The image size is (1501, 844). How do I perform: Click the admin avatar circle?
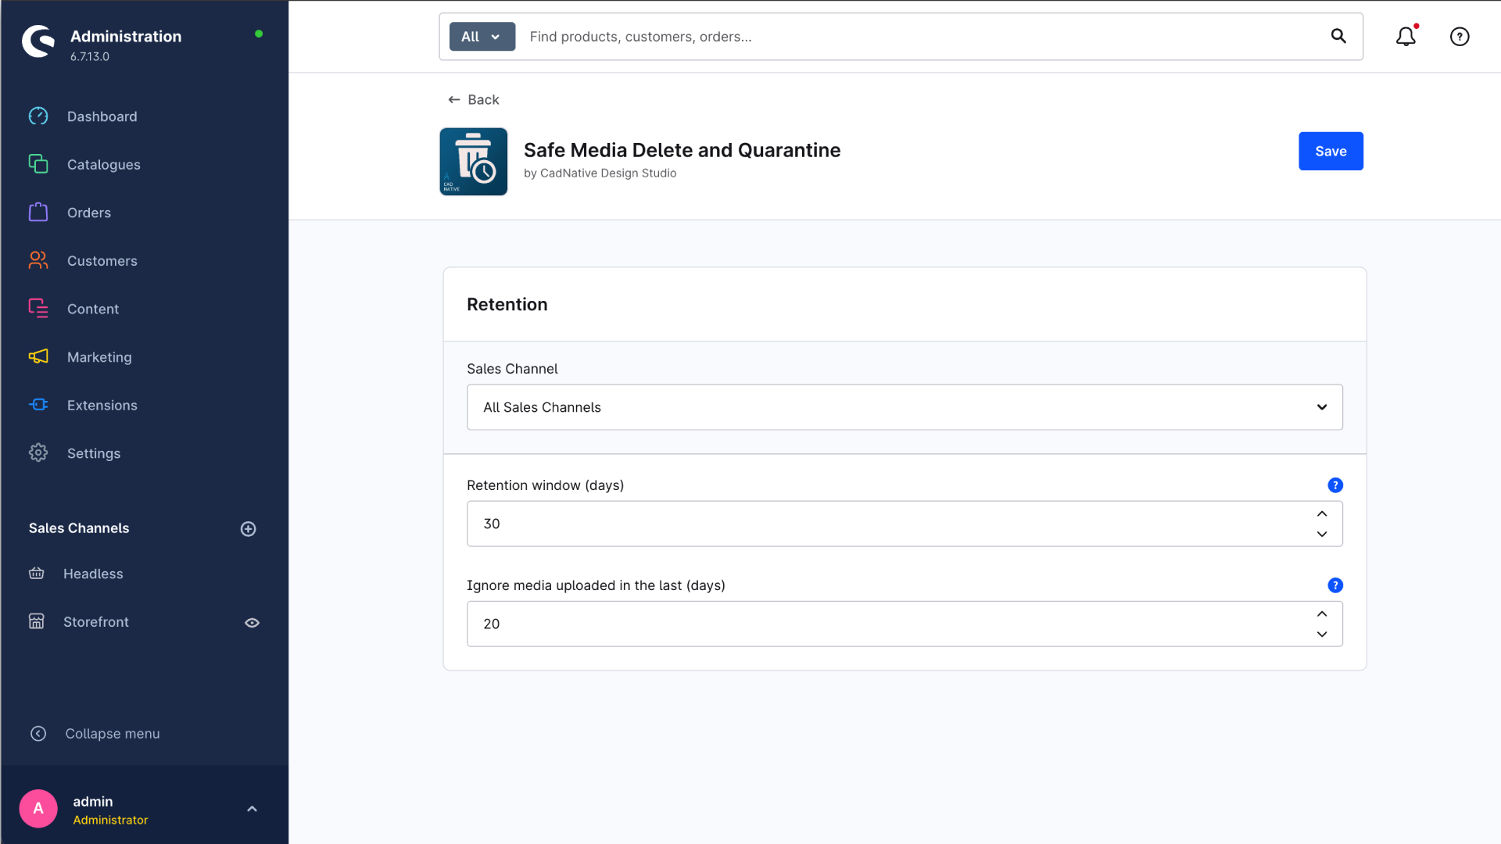(38, 809)
